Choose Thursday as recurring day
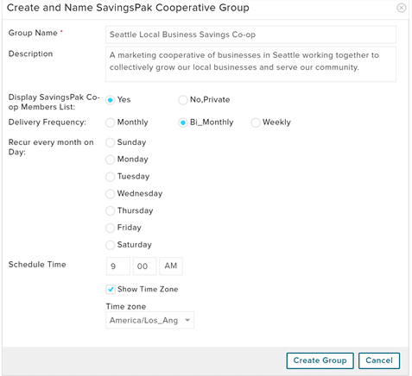The image size is (412, 376). pyautogui.click(x=110, y=211)
